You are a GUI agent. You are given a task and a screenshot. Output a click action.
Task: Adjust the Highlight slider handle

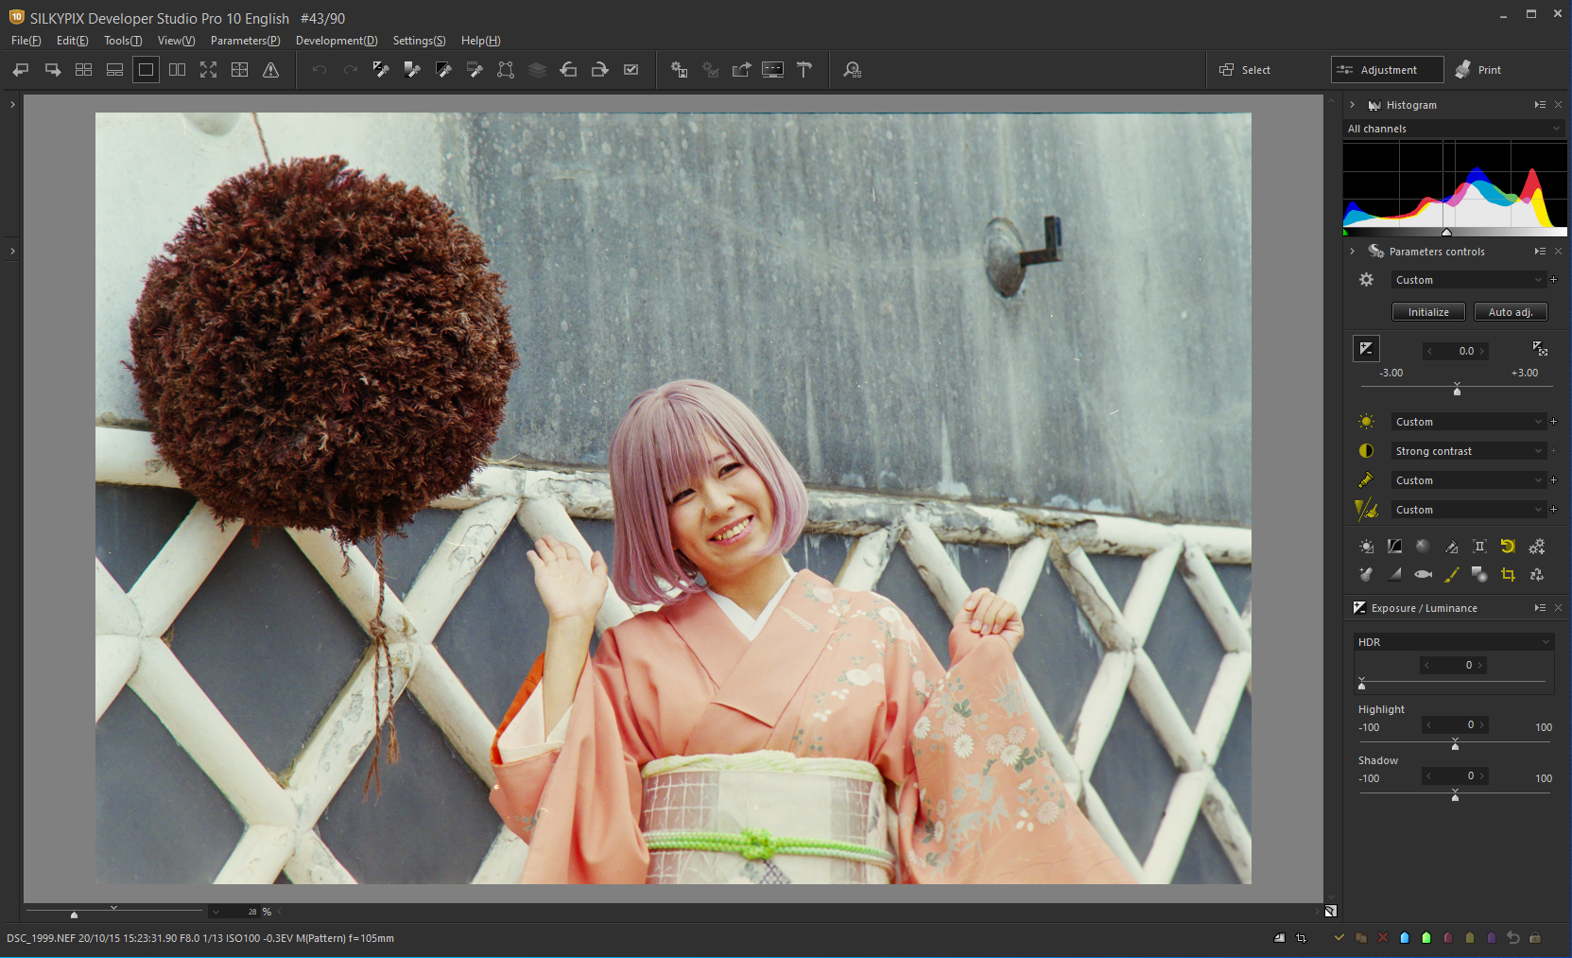[1456, 745]
